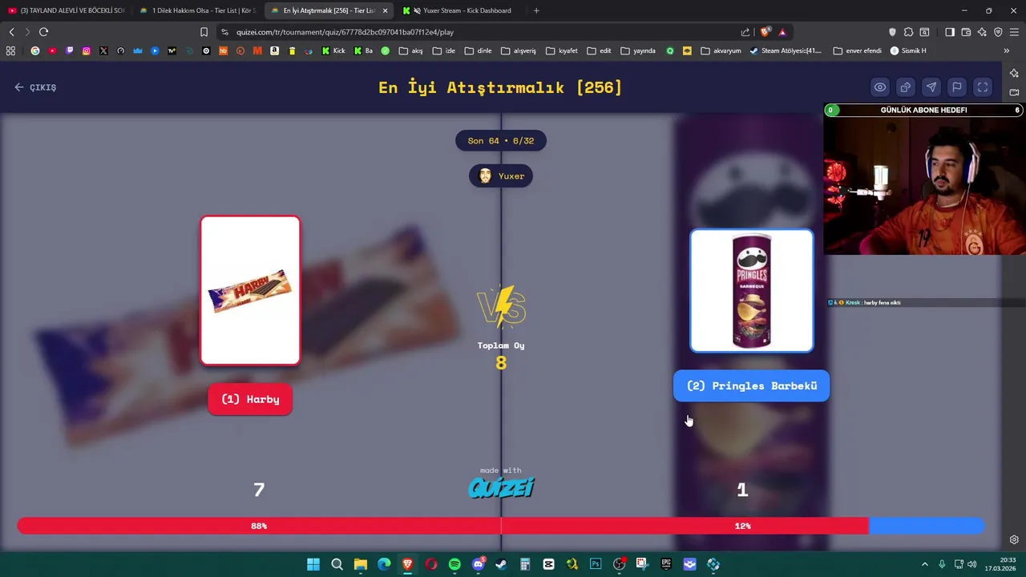The width and height of the screenshot is (1026, 577).
Task: Click the Yuxer user badge
Action: (501, 176)
